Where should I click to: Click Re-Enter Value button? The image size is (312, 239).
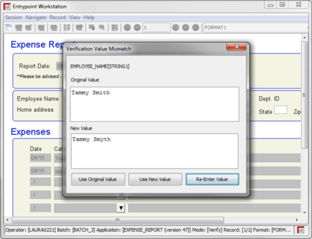click(213, 179)
